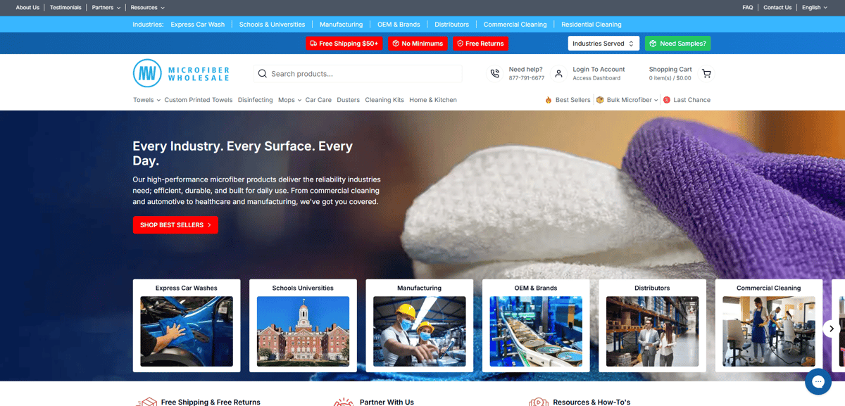Click the Need Samples? button
845x406 pixels.
point(677,44)
